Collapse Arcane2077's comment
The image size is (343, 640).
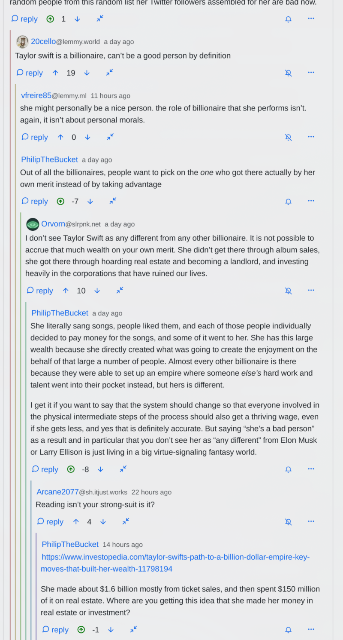pos(125,521)
